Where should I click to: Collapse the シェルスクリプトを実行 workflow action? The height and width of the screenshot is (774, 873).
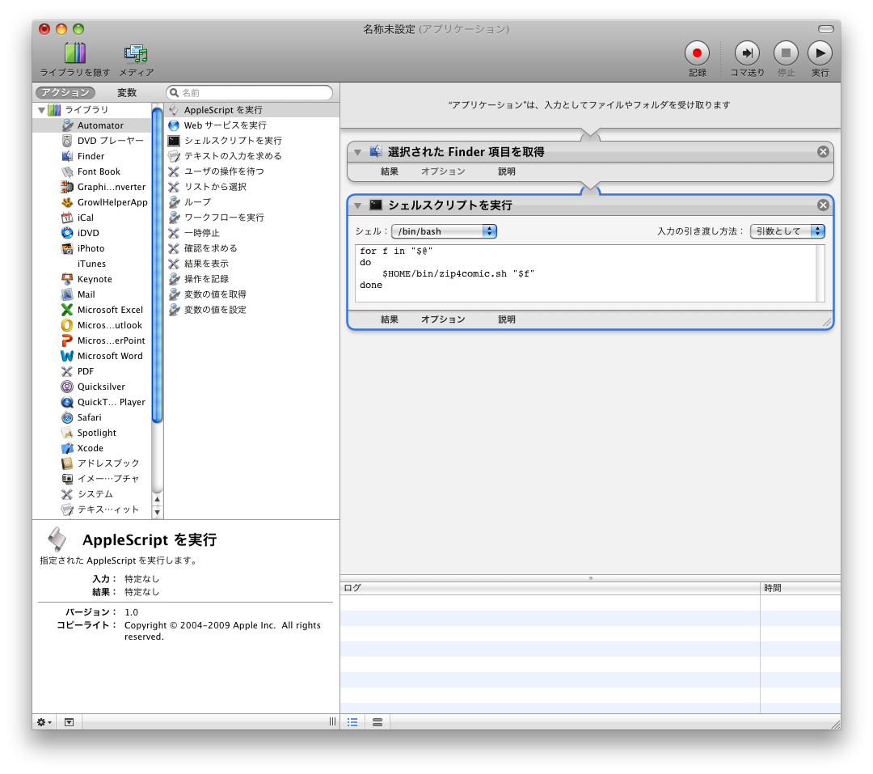coord(358,205)
